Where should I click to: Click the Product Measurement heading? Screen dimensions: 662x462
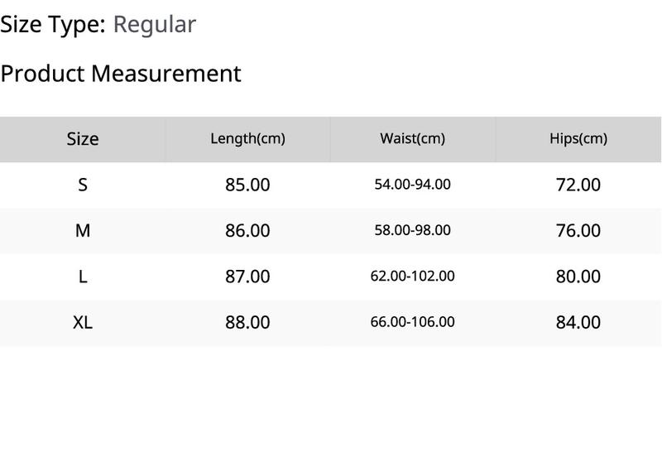(x=121, y=74)
